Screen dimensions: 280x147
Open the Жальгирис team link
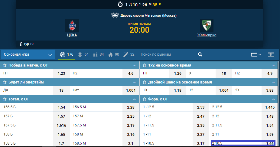[x=207, y=35]
